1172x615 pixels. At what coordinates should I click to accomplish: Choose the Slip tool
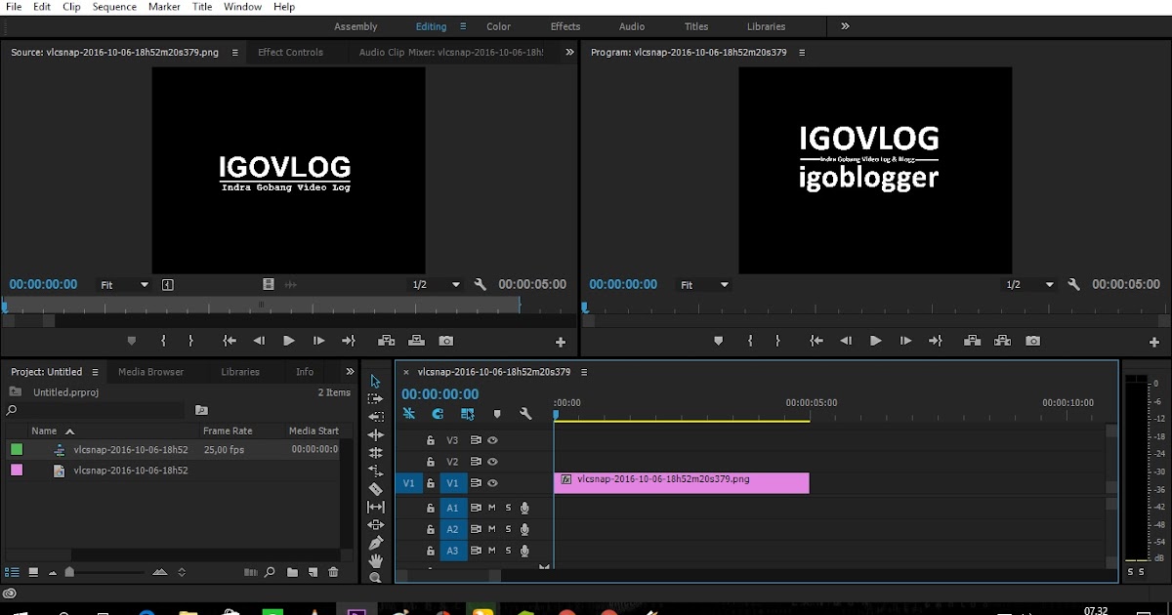click(x=375, y=507)
